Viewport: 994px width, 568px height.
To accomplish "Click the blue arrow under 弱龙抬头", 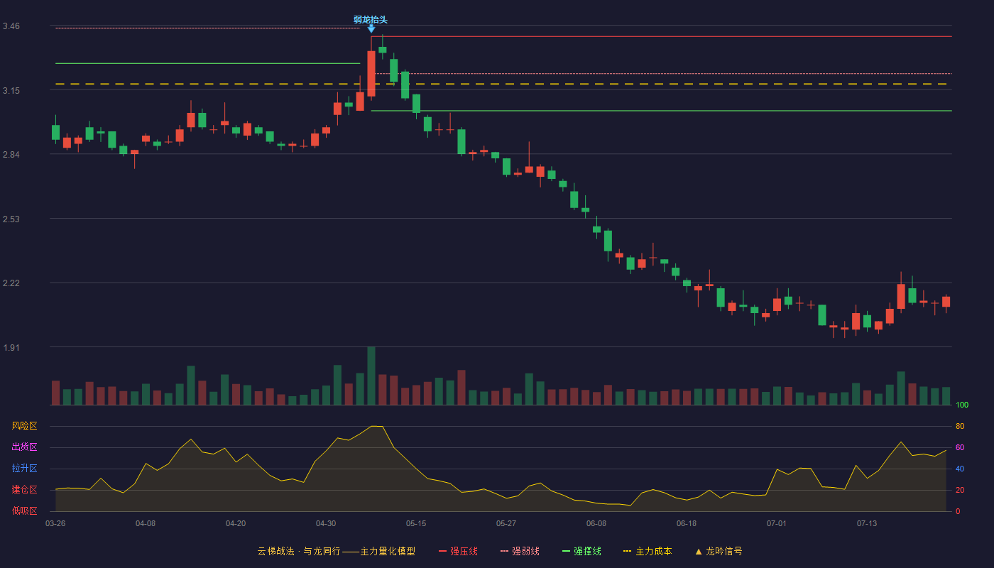I will coord(371,29).
